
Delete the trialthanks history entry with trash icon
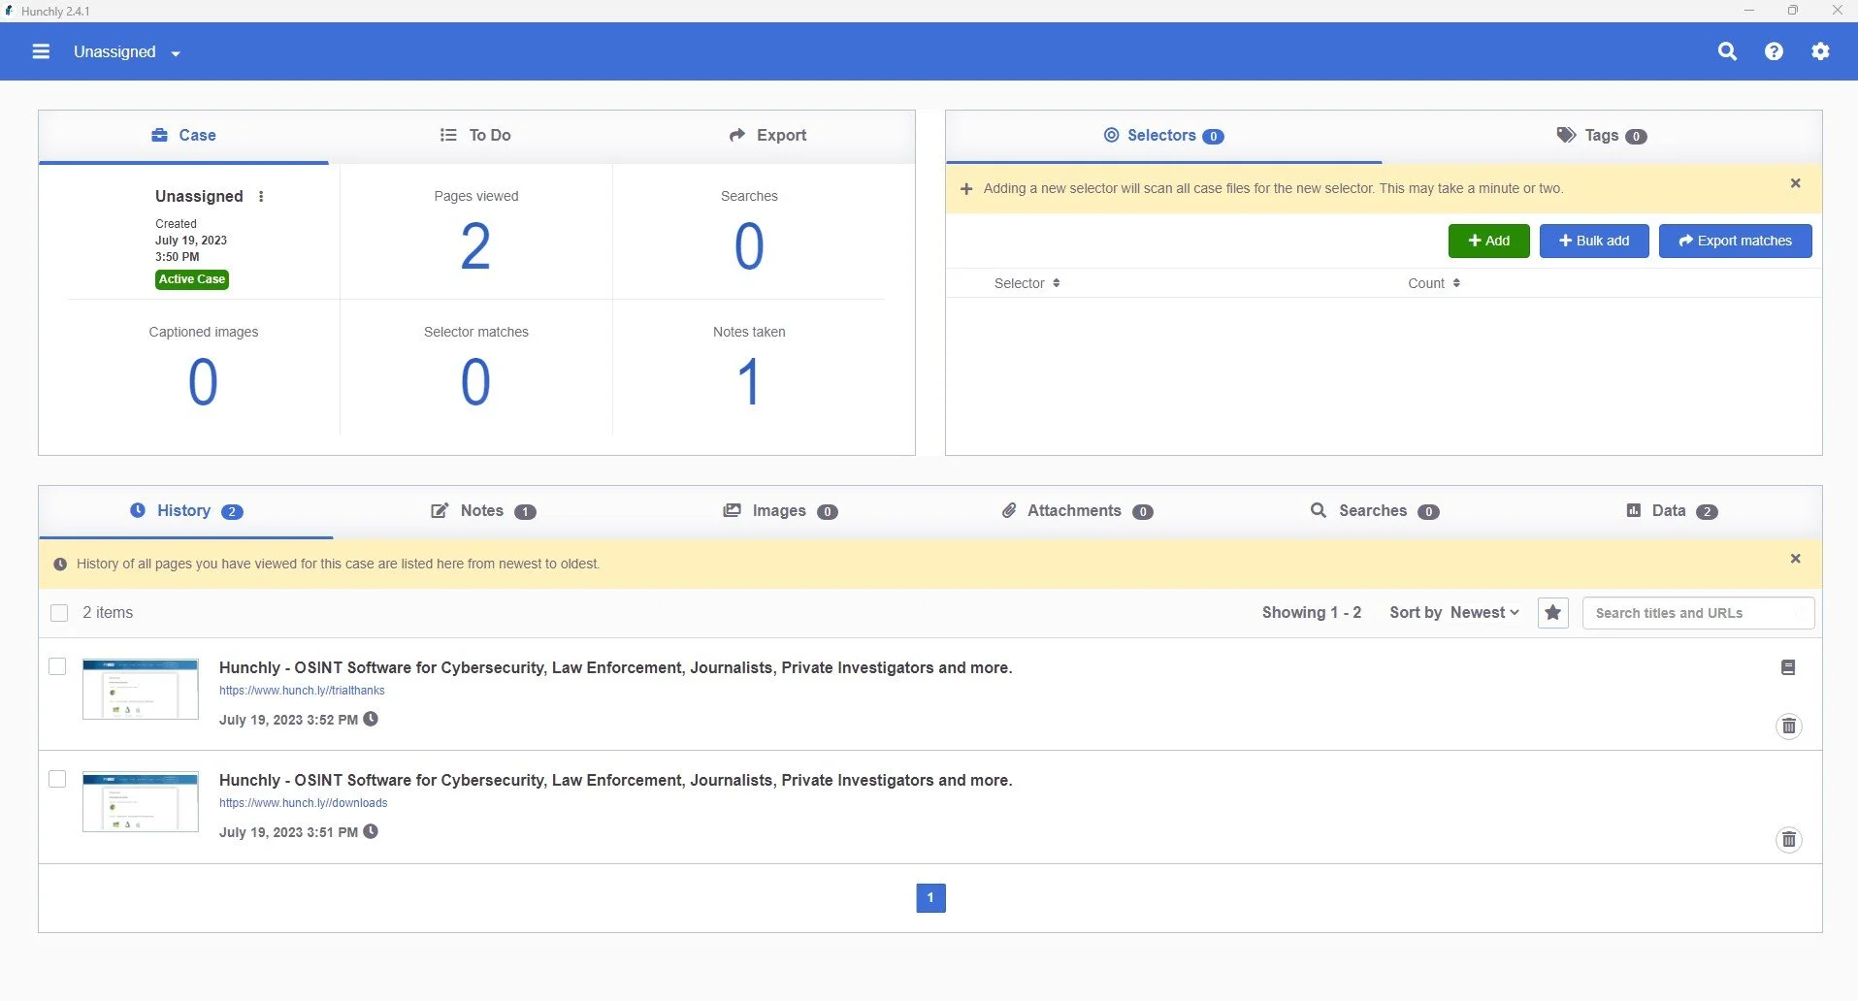[x=1788, y=726]
